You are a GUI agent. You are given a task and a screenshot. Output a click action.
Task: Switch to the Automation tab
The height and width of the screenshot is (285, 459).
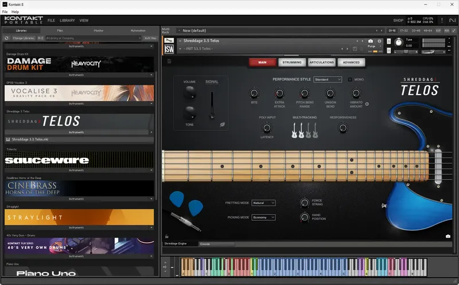(x=138, y=30)
